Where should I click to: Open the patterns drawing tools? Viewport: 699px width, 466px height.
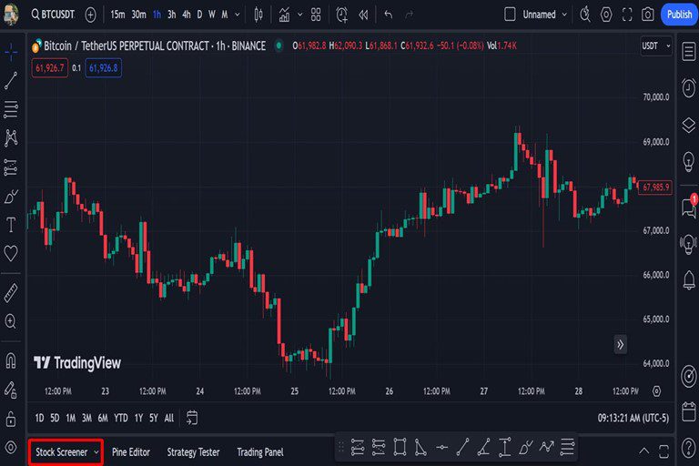point(11,138)
